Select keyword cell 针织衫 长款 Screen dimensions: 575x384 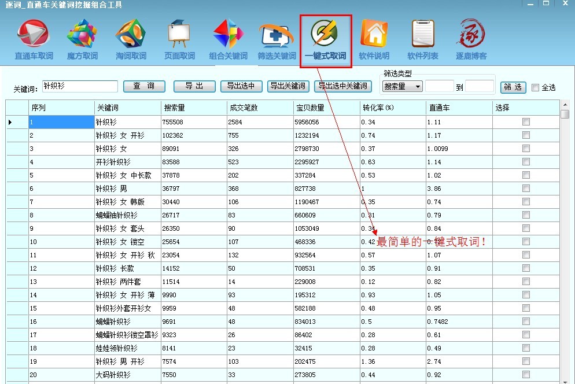128,268
